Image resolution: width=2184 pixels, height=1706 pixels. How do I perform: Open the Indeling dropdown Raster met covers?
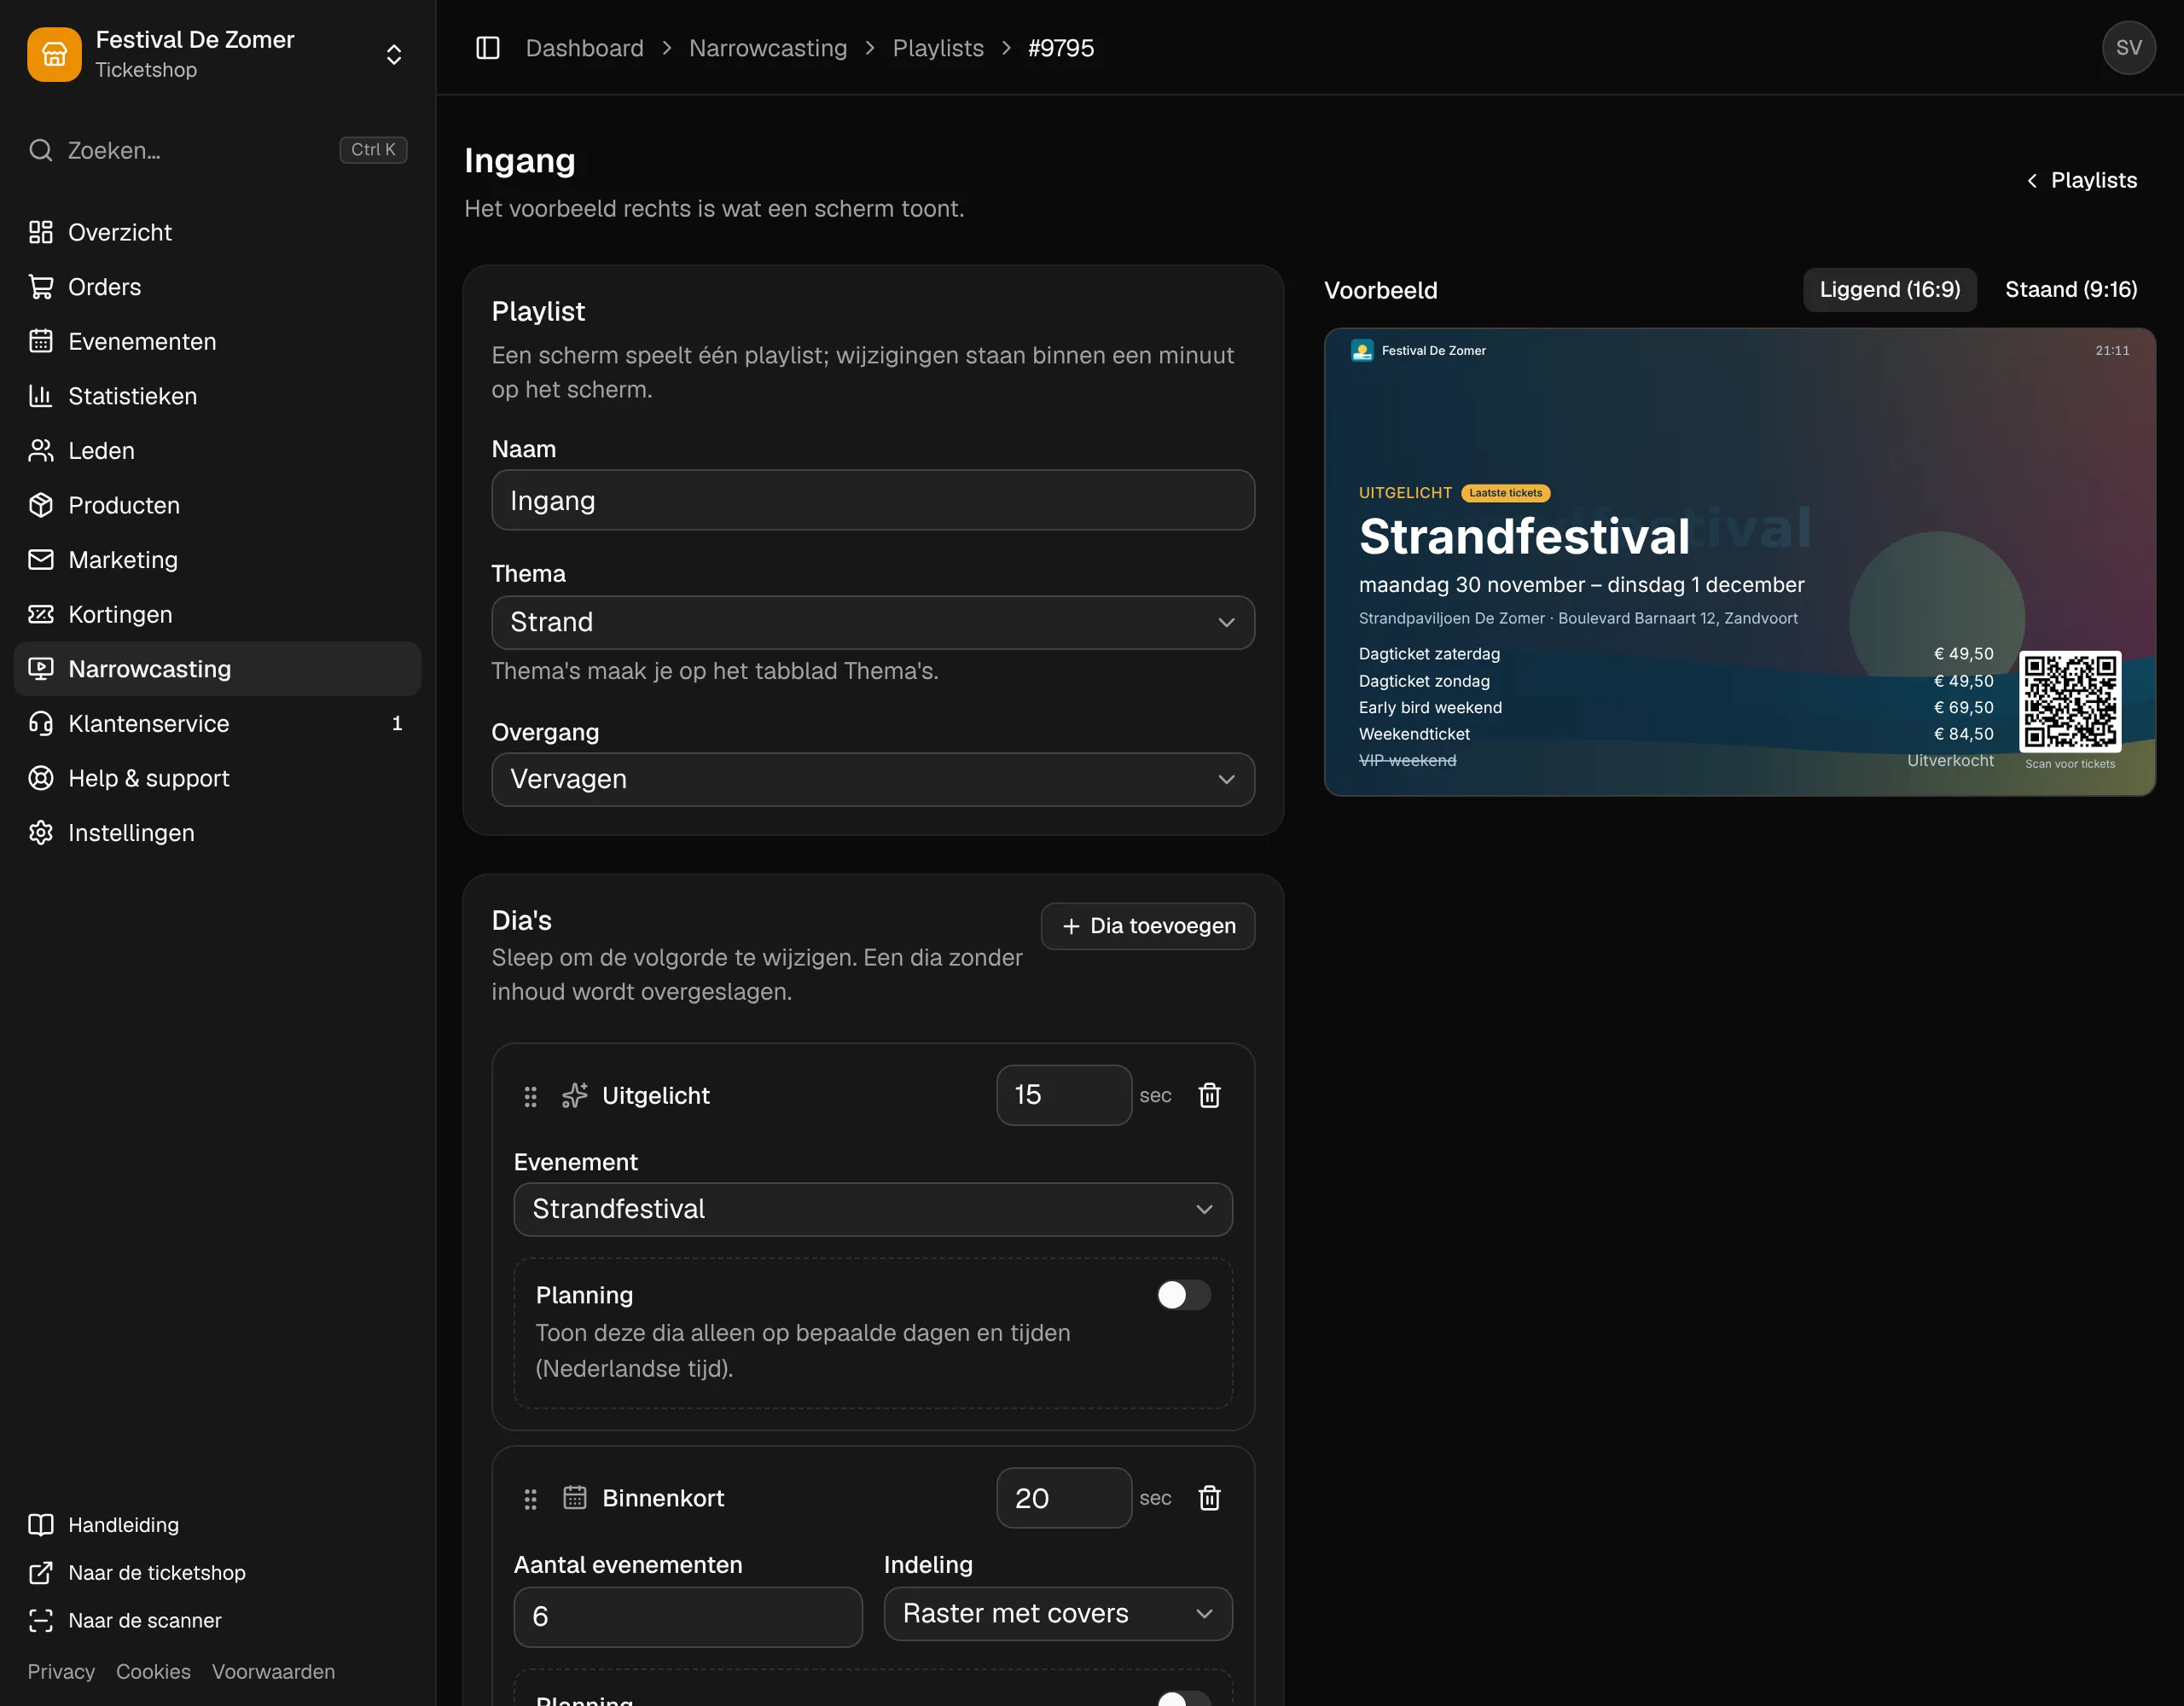1058,1614
